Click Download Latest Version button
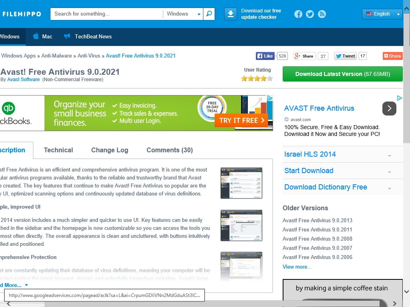Screen dimensions: 410x307 pyautogui.click(x=343, y=74)
